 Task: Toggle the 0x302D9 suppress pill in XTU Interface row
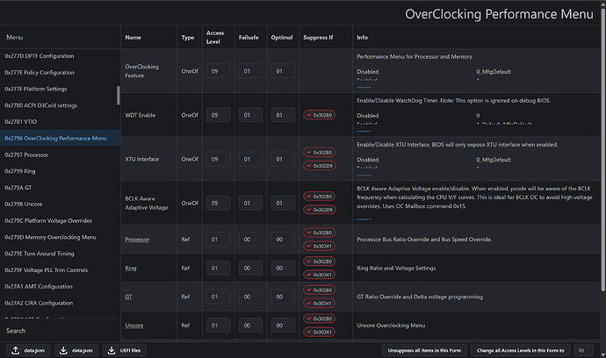coord(318,165)
